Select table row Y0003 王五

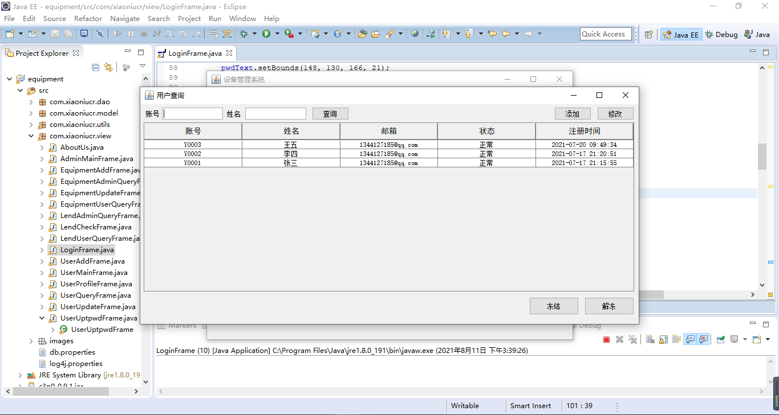click(x=388, y=145)
